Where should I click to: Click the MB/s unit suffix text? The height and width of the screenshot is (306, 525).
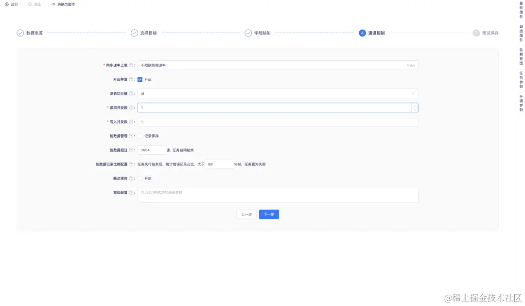(410, 65)
